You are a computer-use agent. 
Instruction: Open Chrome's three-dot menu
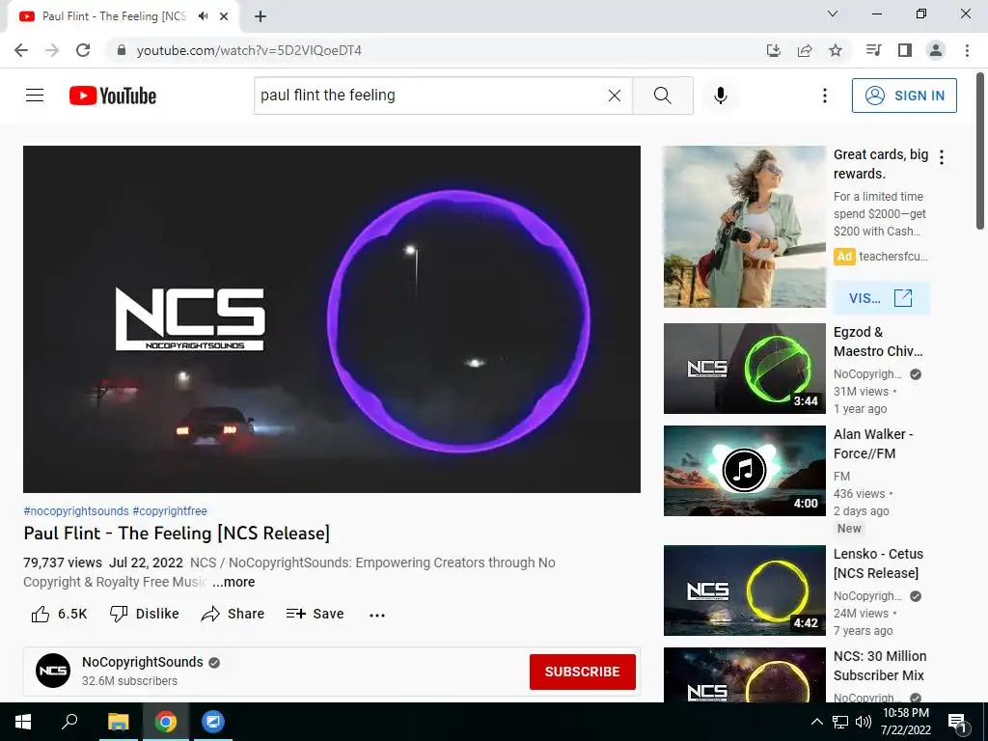(967, 50)
